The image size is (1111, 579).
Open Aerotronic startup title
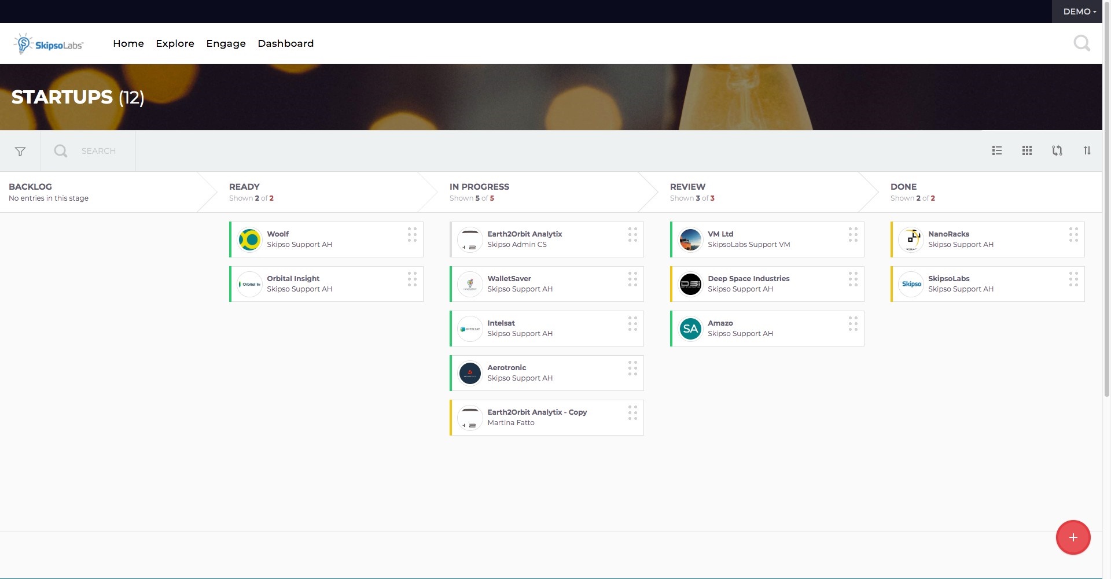507,368
